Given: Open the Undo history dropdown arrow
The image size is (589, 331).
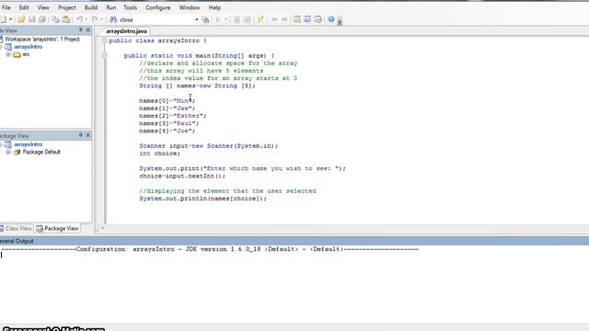Looking at the screenshot, I should pyautogui.click(x=86, y=19).
